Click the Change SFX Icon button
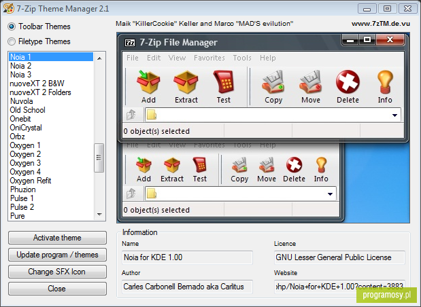 click(57, 272)
